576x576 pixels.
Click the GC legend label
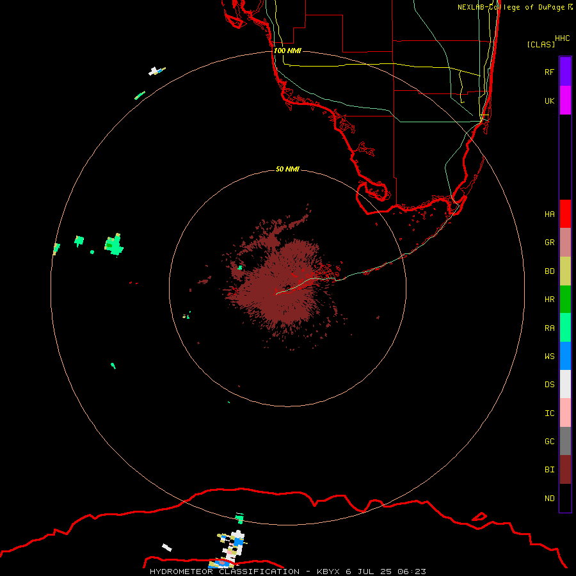tap(549, 441)
